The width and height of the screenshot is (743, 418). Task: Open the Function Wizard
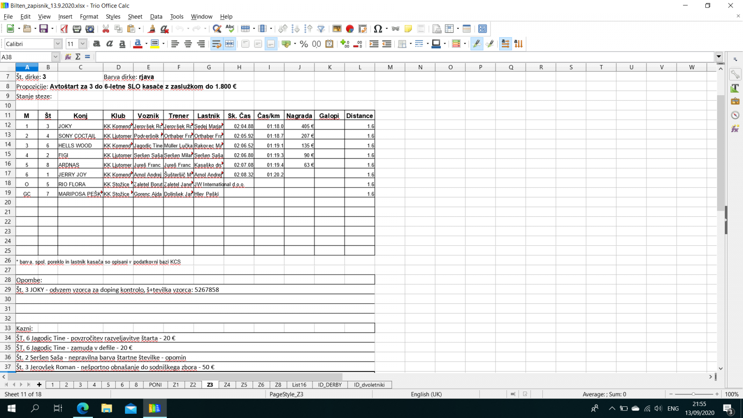point(68,57)
